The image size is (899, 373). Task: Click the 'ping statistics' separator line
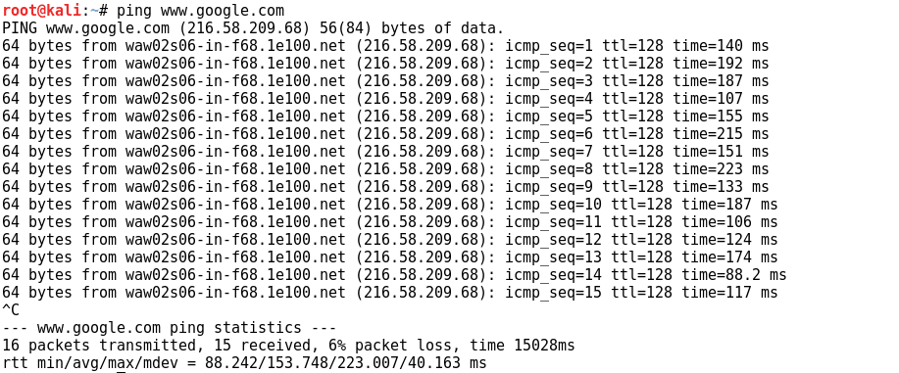[x=170, y=328]
